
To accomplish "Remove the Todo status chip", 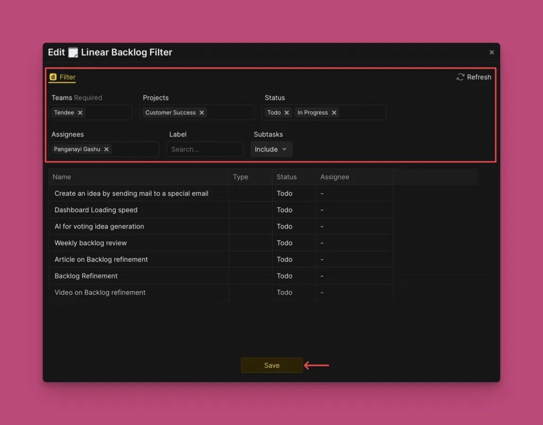I will pyautogui.click(x=286, y=112).
